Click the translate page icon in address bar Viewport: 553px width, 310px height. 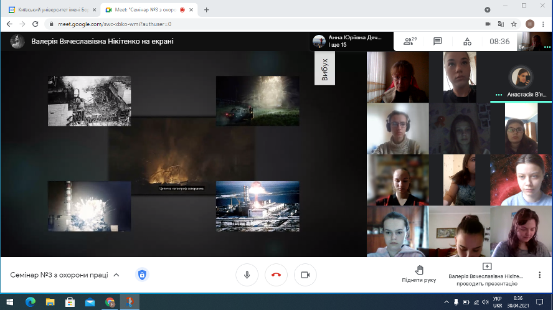[x=501, y=24]
